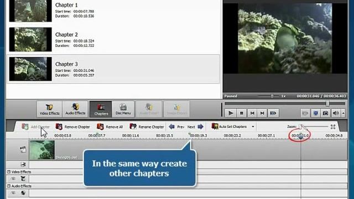The width and height of the screenshot is (354, 199).
Task: Click the zoom-to-fit timeline icon
Action: 333,127
